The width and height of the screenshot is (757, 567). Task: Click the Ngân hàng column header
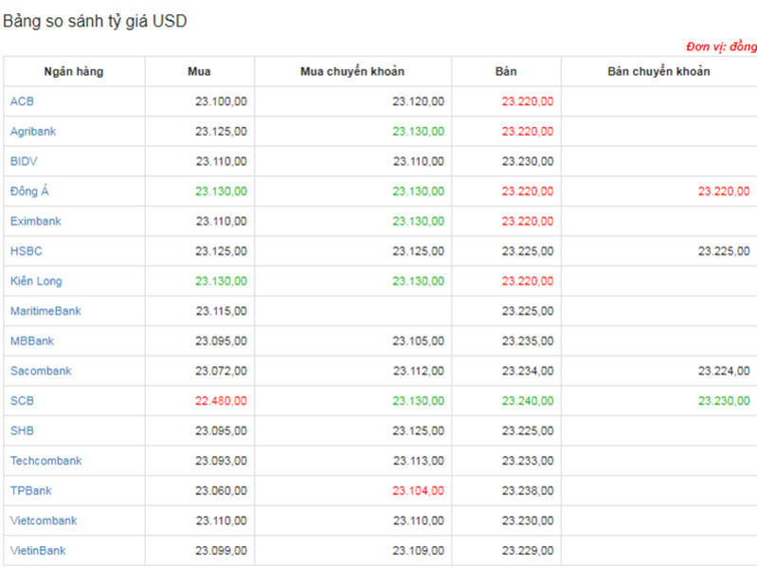[x=74, y=71]
